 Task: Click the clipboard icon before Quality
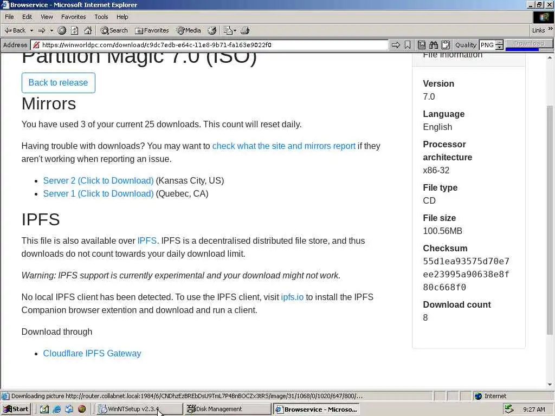(x=446, y=44)
